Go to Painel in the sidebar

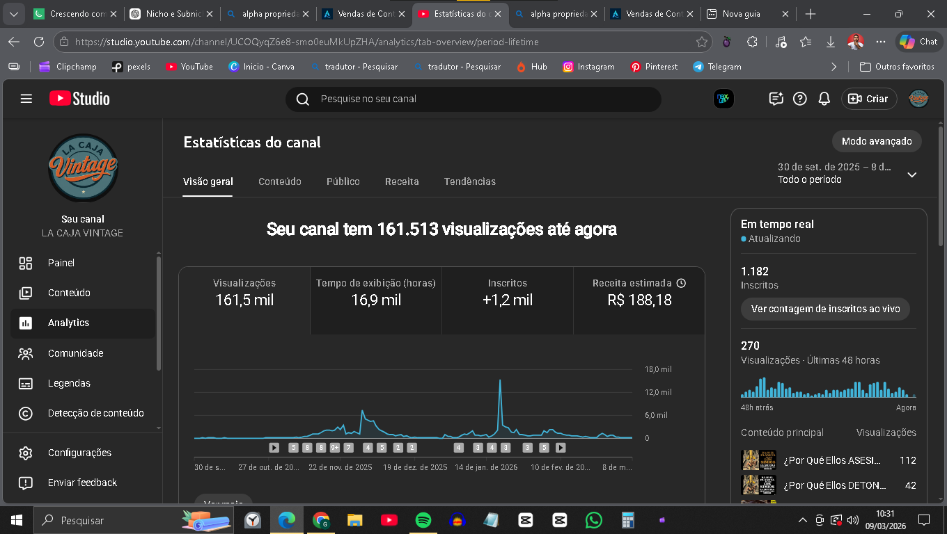(x=83, y=263)
